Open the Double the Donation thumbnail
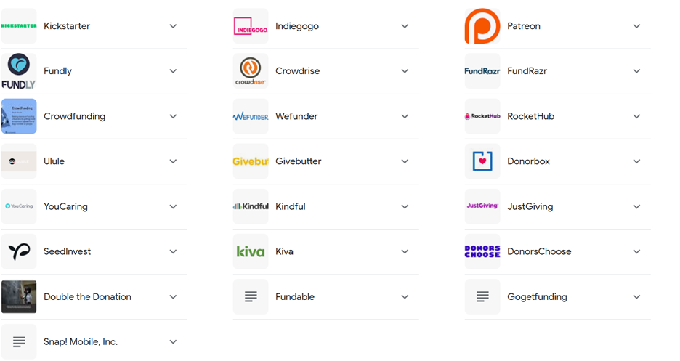 pyautogui.click(x=19, y=297)
